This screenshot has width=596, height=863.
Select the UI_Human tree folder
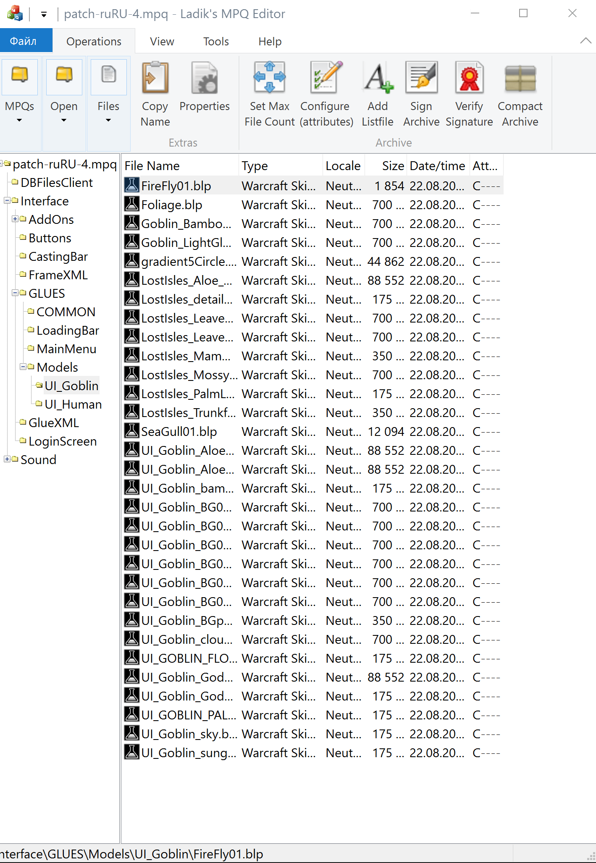click(73, 404)
